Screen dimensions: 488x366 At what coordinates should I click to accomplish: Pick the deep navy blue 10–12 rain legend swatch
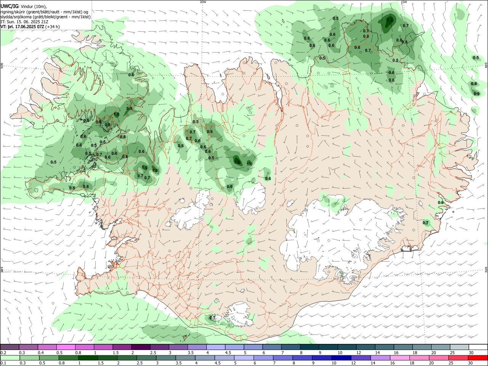(x=340, y=358)
